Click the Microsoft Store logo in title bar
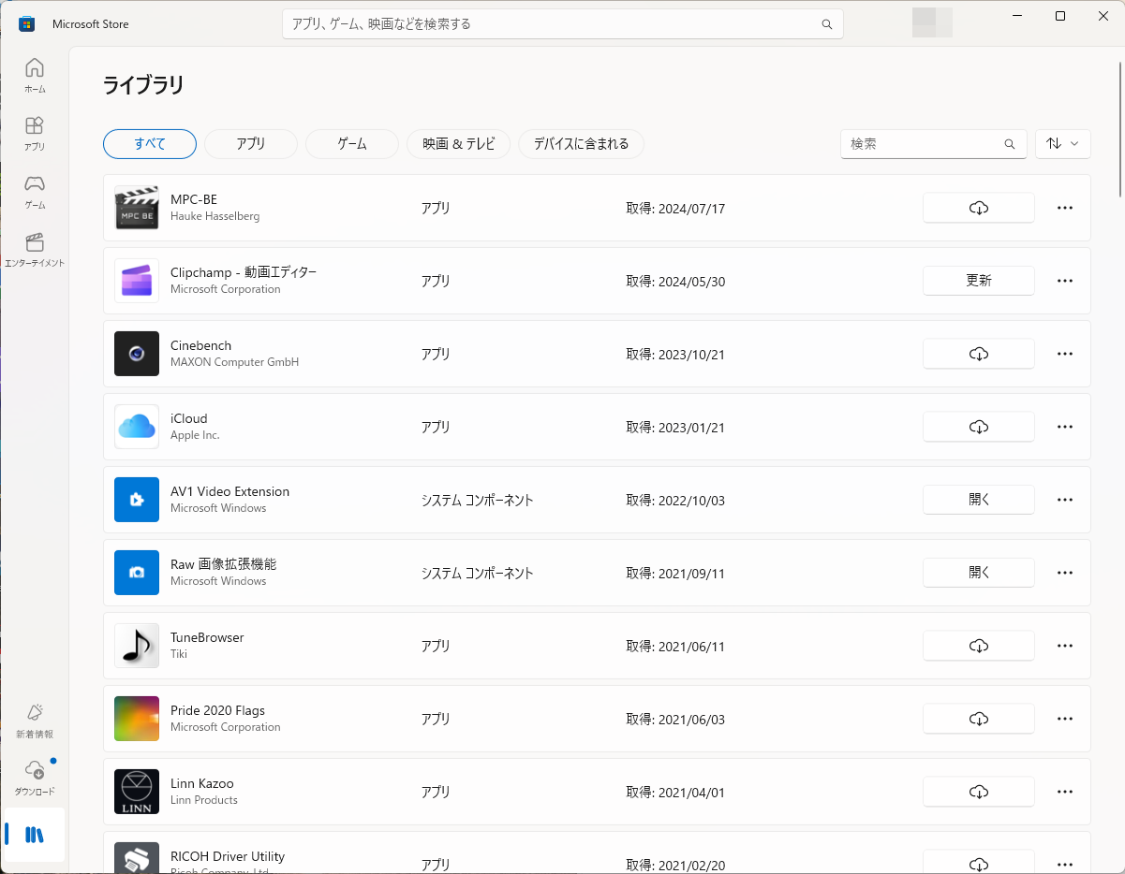1125x874 pixels. coord(27,23)
